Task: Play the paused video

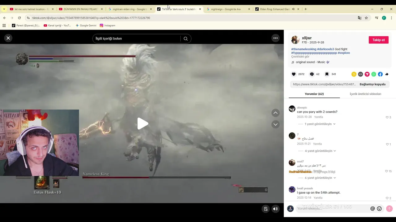Action: [142, 124]
